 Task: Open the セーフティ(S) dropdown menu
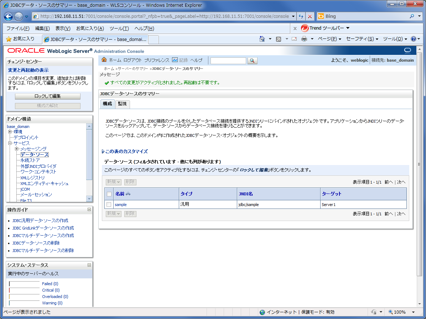pyautogui.click(x=362, y=39)
